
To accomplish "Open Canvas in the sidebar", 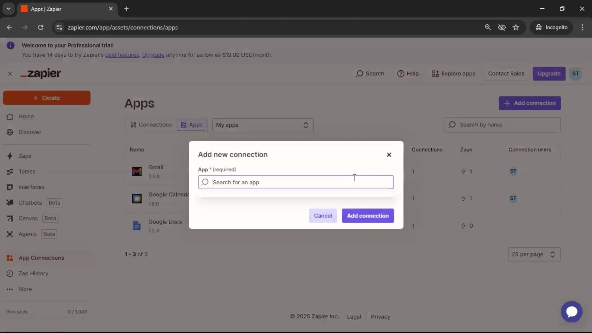I will tap(28, 219).
